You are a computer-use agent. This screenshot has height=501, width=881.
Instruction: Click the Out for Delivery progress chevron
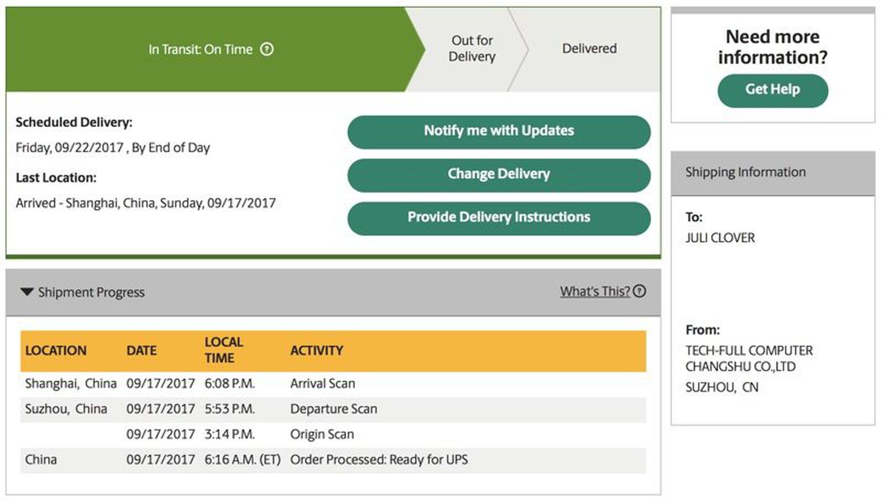click(471, 49)
